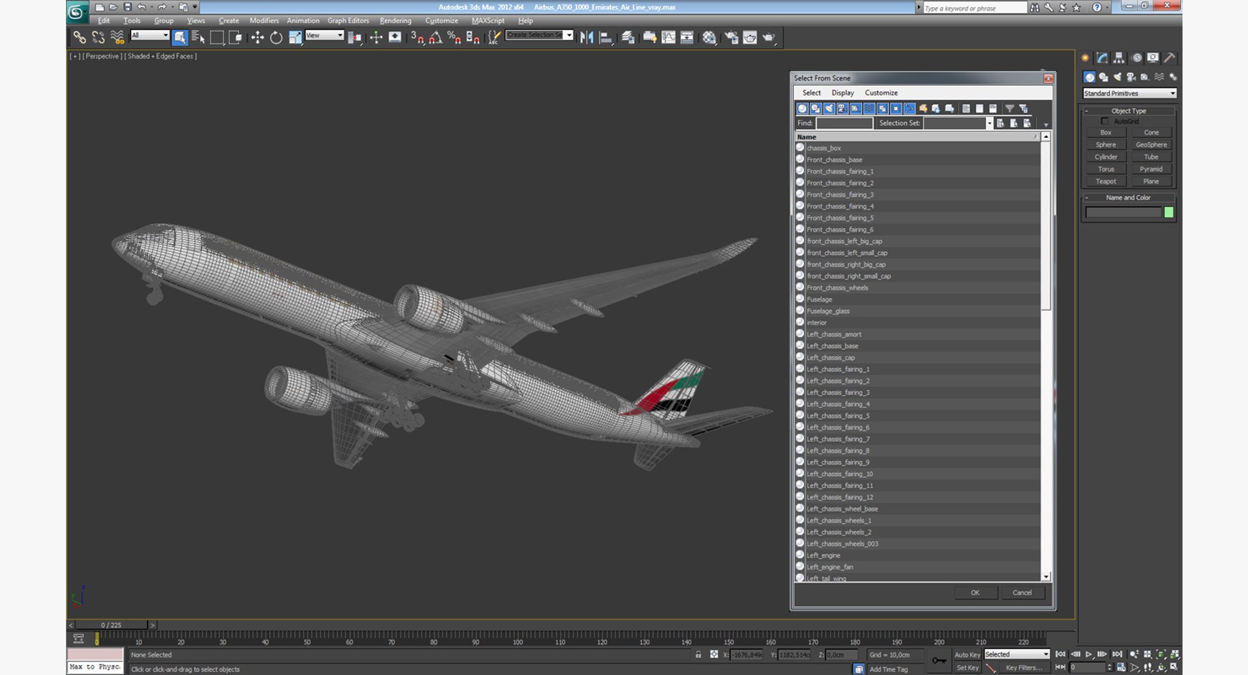
Task: Click the Find input field in dialog
Action: pos(844,123)
